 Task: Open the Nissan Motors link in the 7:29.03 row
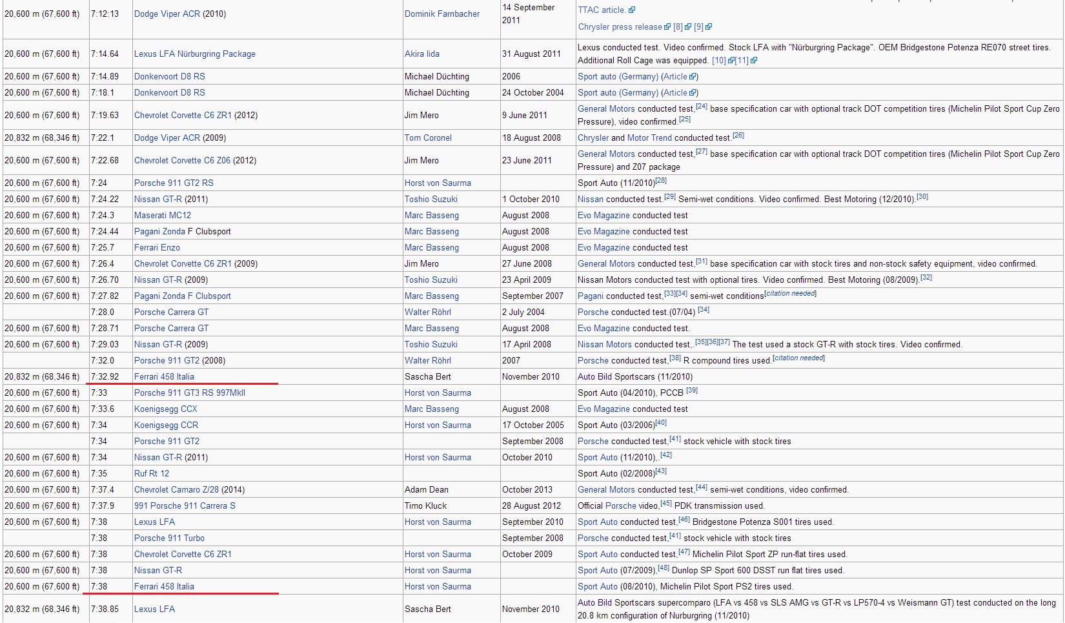pos(605,344)
